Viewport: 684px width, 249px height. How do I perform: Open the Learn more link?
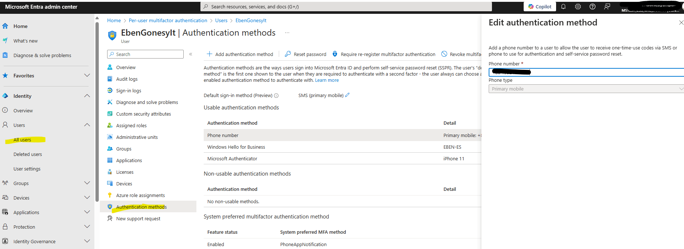pyautogui.click(x=327, y=80)
